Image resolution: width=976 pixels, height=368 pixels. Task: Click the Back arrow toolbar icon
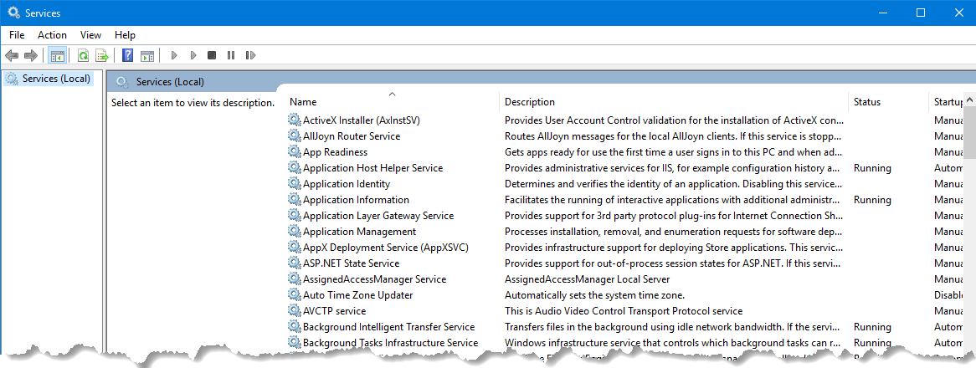pos(11,56)
